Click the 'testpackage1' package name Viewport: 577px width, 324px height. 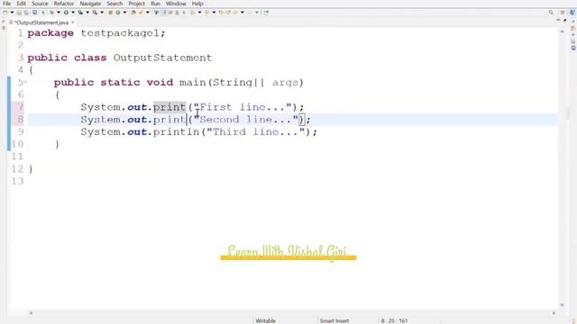click(120, 33)
